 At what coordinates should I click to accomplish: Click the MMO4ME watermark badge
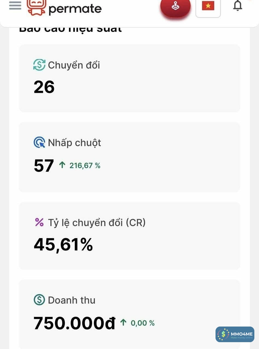click(x=235, y=334)
